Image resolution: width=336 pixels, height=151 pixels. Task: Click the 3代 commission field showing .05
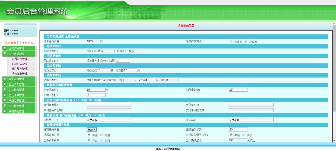click(171, 80)
